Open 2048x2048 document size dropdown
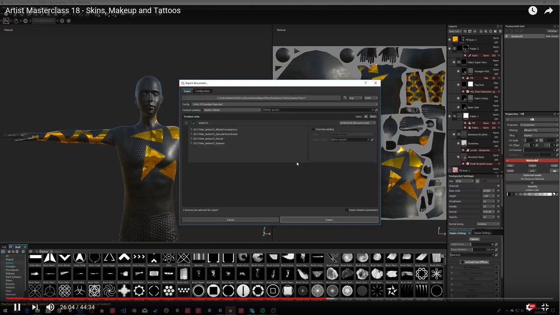The height and width of the screenshot is (315, 560). [x=358, y=123]
